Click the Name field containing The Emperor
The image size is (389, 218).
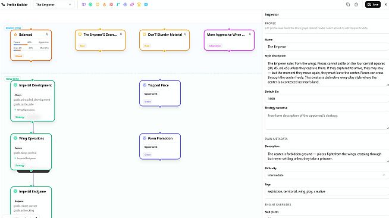pos(327,46)
